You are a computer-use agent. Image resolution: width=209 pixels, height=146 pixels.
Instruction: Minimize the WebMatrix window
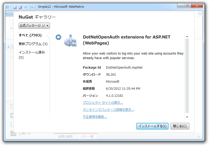[181, 6]
